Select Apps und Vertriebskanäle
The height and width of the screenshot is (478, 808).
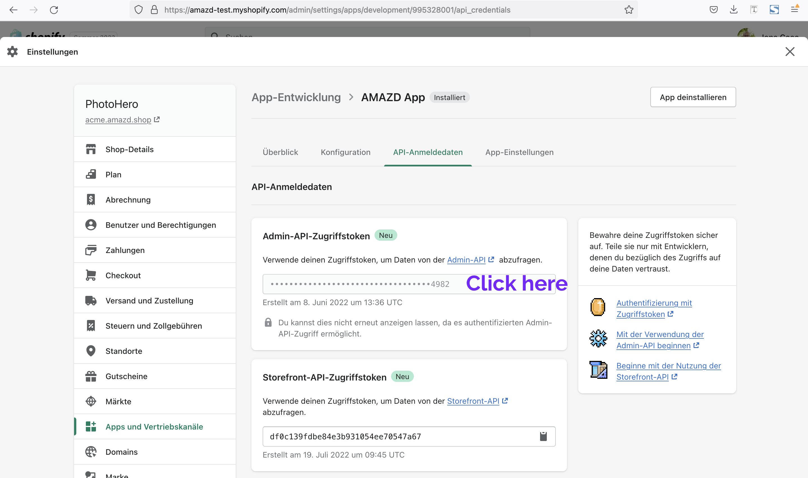(x=155, y=426)
